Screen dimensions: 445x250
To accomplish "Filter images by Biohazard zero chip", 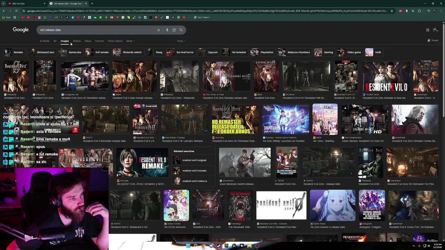I will click(41, 52).
